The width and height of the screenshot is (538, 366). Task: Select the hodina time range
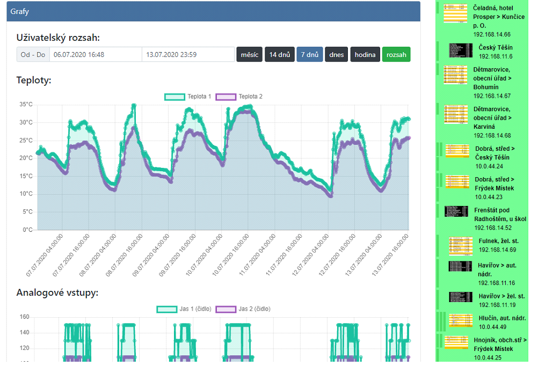click(x=365, y=55)
